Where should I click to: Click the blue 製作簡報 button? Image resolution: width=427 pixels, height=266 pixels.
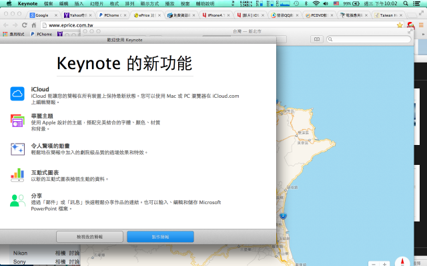[160, 237]
